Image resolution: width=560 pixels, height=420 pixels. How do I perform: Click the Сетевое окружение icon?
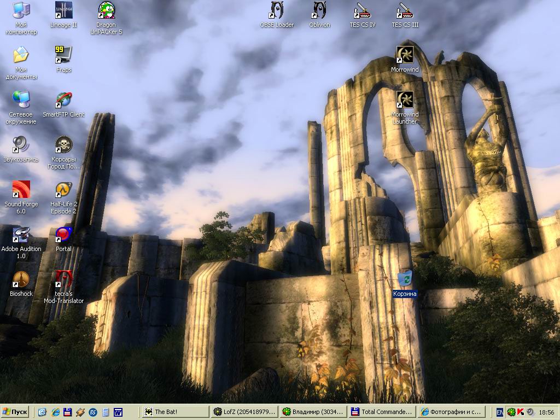pyautogui.click(x=21, y=108)
